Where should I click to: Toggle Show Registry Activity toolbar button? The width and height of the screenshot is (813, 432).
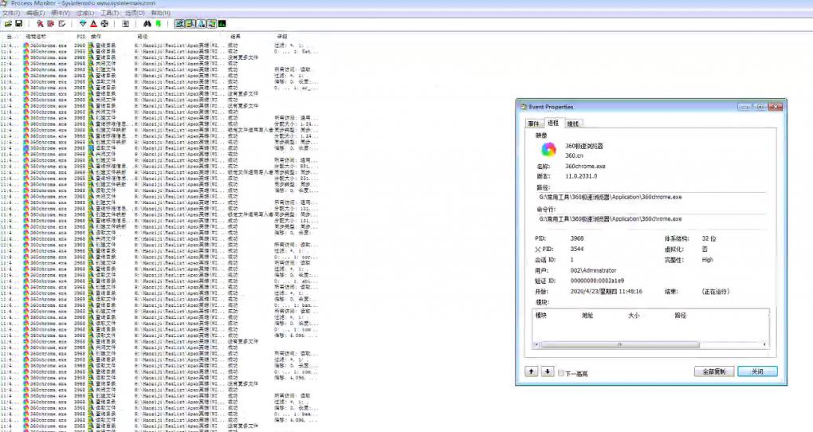click(179, 24)
